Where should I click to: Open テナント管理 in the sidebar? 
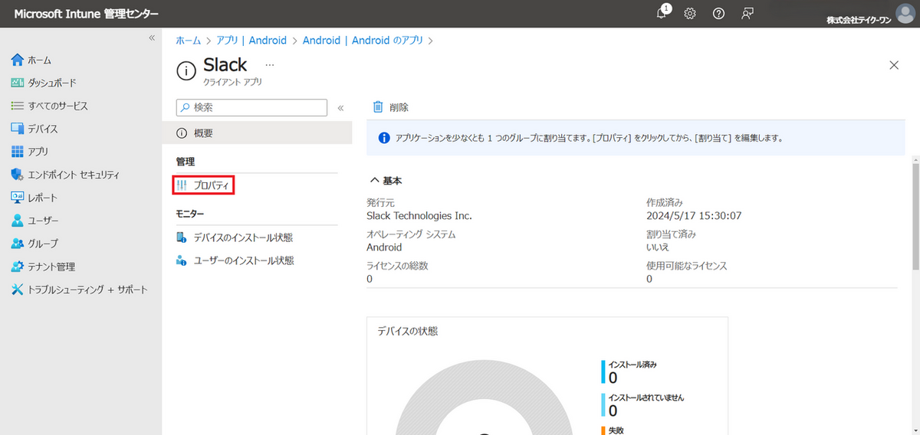click(x=44, y=267)
